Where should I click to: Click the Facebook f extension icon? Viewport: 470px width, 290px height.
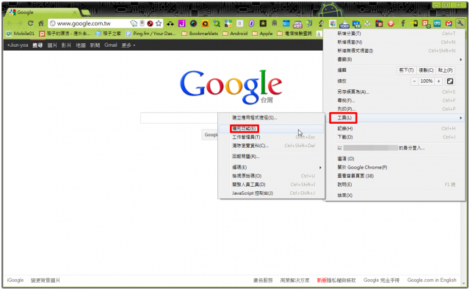pos(403,23)
